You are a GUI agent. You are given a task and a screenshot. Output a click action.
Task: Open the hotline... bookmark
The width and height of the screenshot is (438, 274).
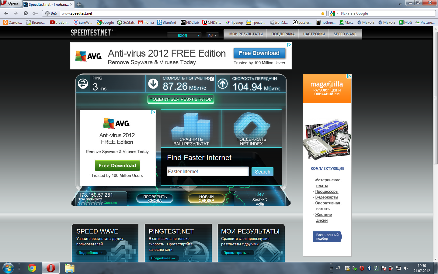click(x=326, y=22)
